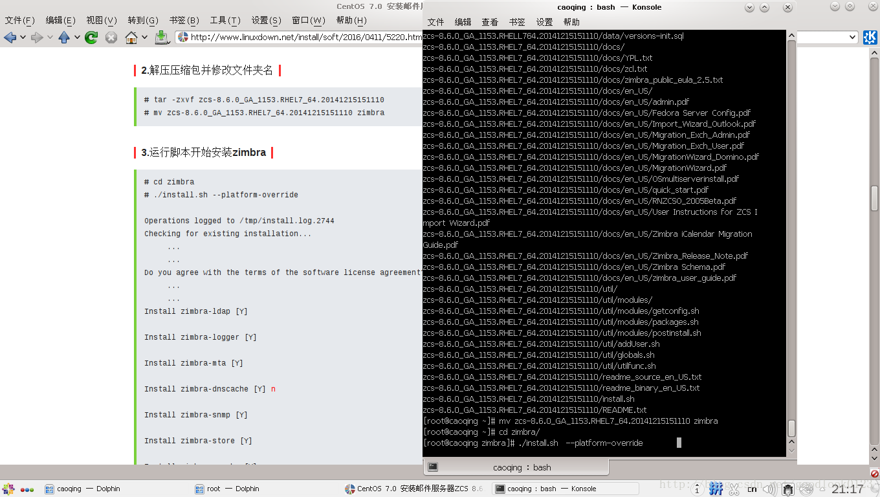Click the speaker volume tray icon
880x497 pixels.
coord(771,489)
